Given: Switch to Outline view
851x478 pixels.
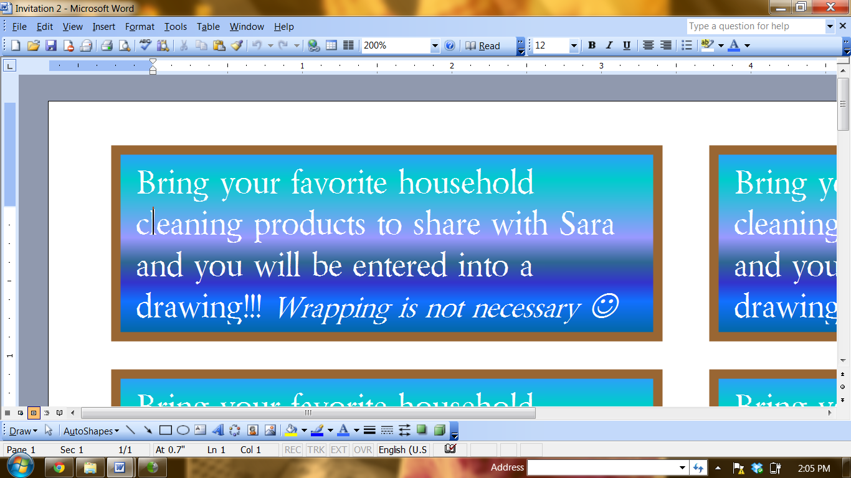Looking at the screenshot, I should point(47,413).
